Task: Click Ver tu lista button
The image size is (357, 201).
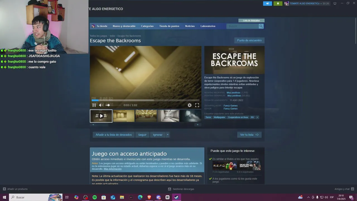Action: [x=249, y=135]
